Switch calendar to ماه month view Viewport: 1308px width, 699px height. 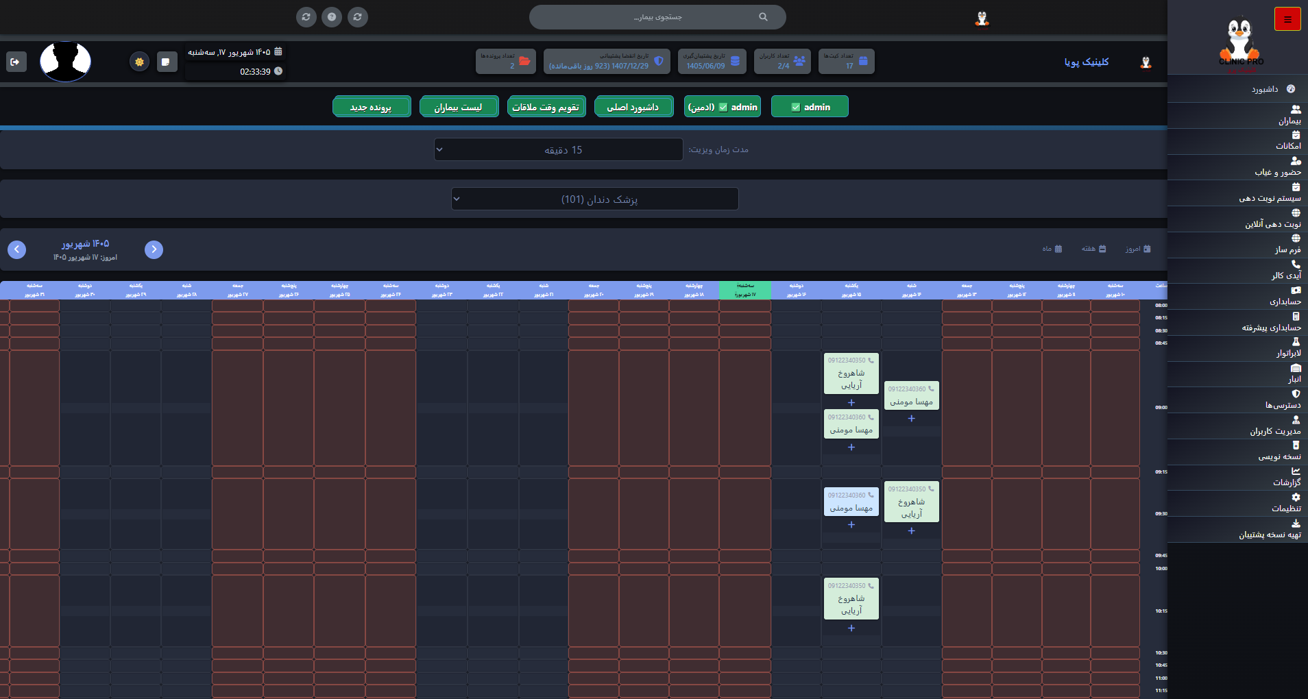point(1052,249)
